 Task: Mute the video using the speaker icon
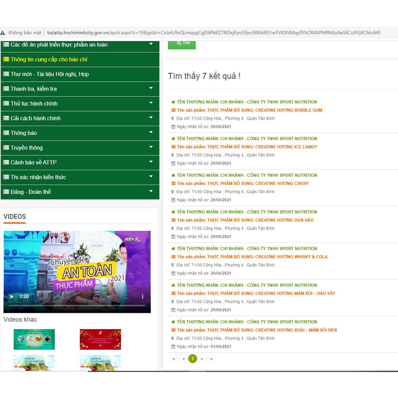click(110, 297)
